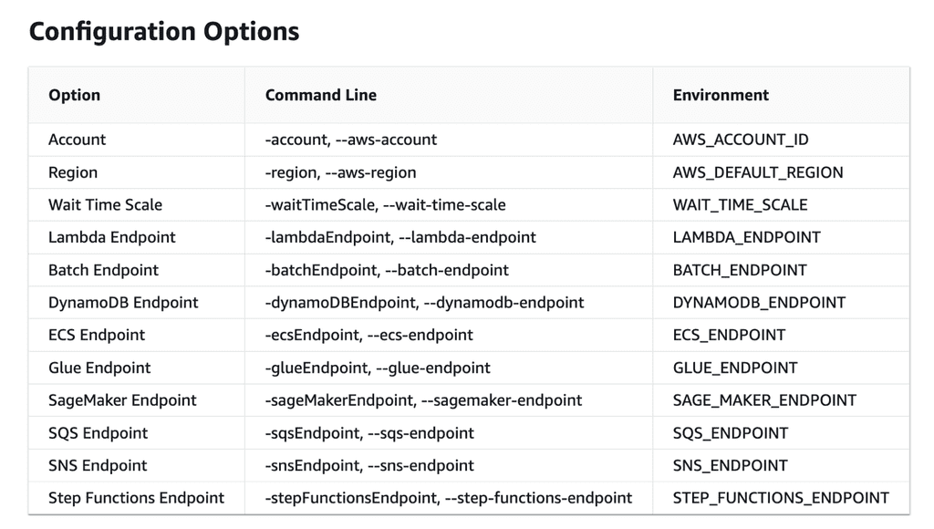The height and width of the screenshot is (529, 934).
Task: Click the Configuration Options heading
Action: (x=164, y=32)
